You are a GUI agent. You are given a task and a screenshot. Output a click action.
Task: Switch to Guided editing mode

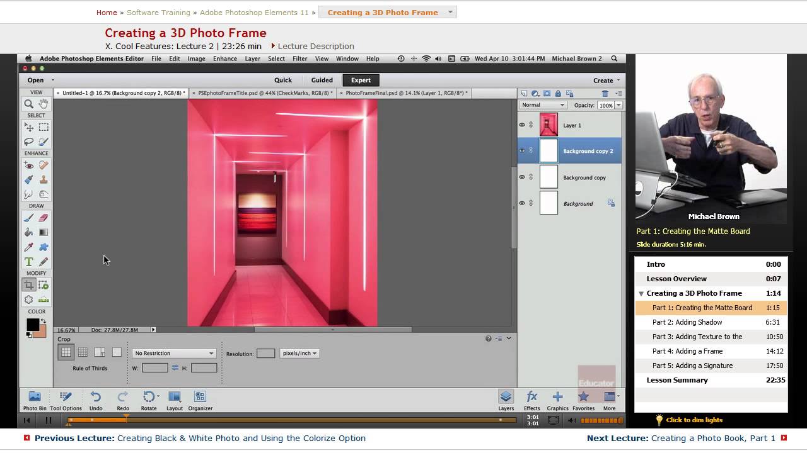coord(322,80)
